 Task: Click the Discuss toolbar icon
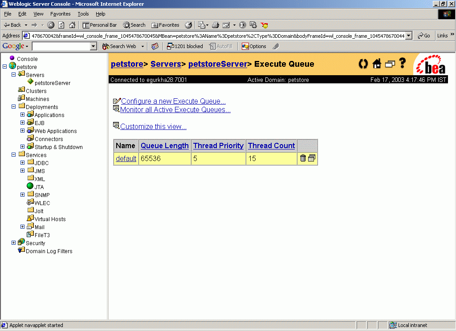pyautogui.click(x=253, y=25)
